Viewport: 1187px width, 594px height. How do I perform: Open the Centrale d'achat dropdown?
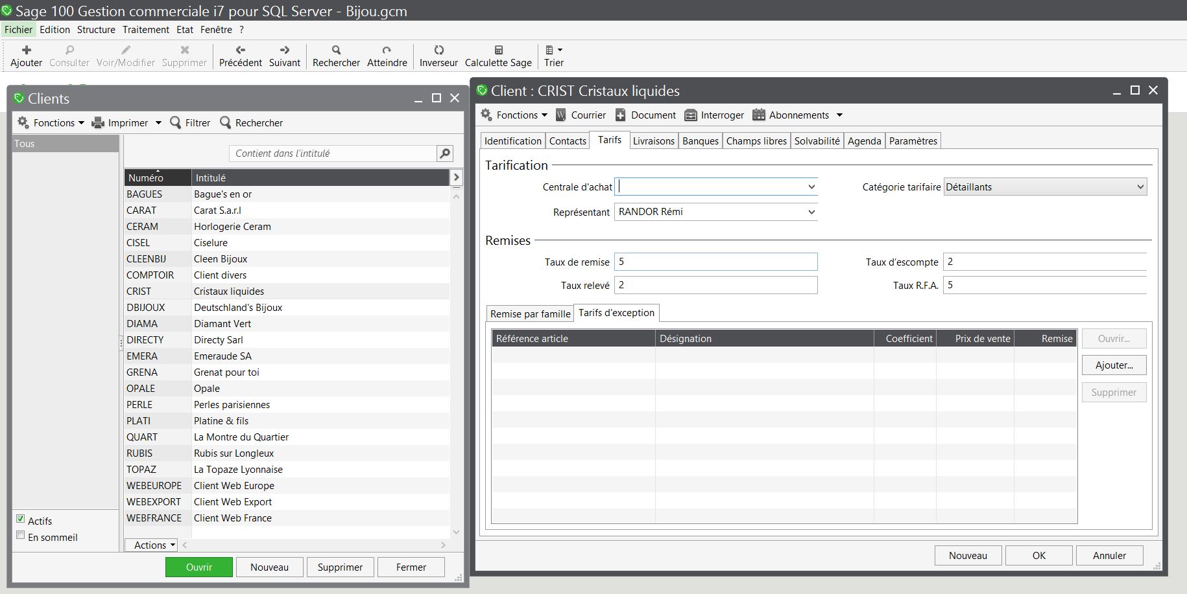[x=811, y=187]
